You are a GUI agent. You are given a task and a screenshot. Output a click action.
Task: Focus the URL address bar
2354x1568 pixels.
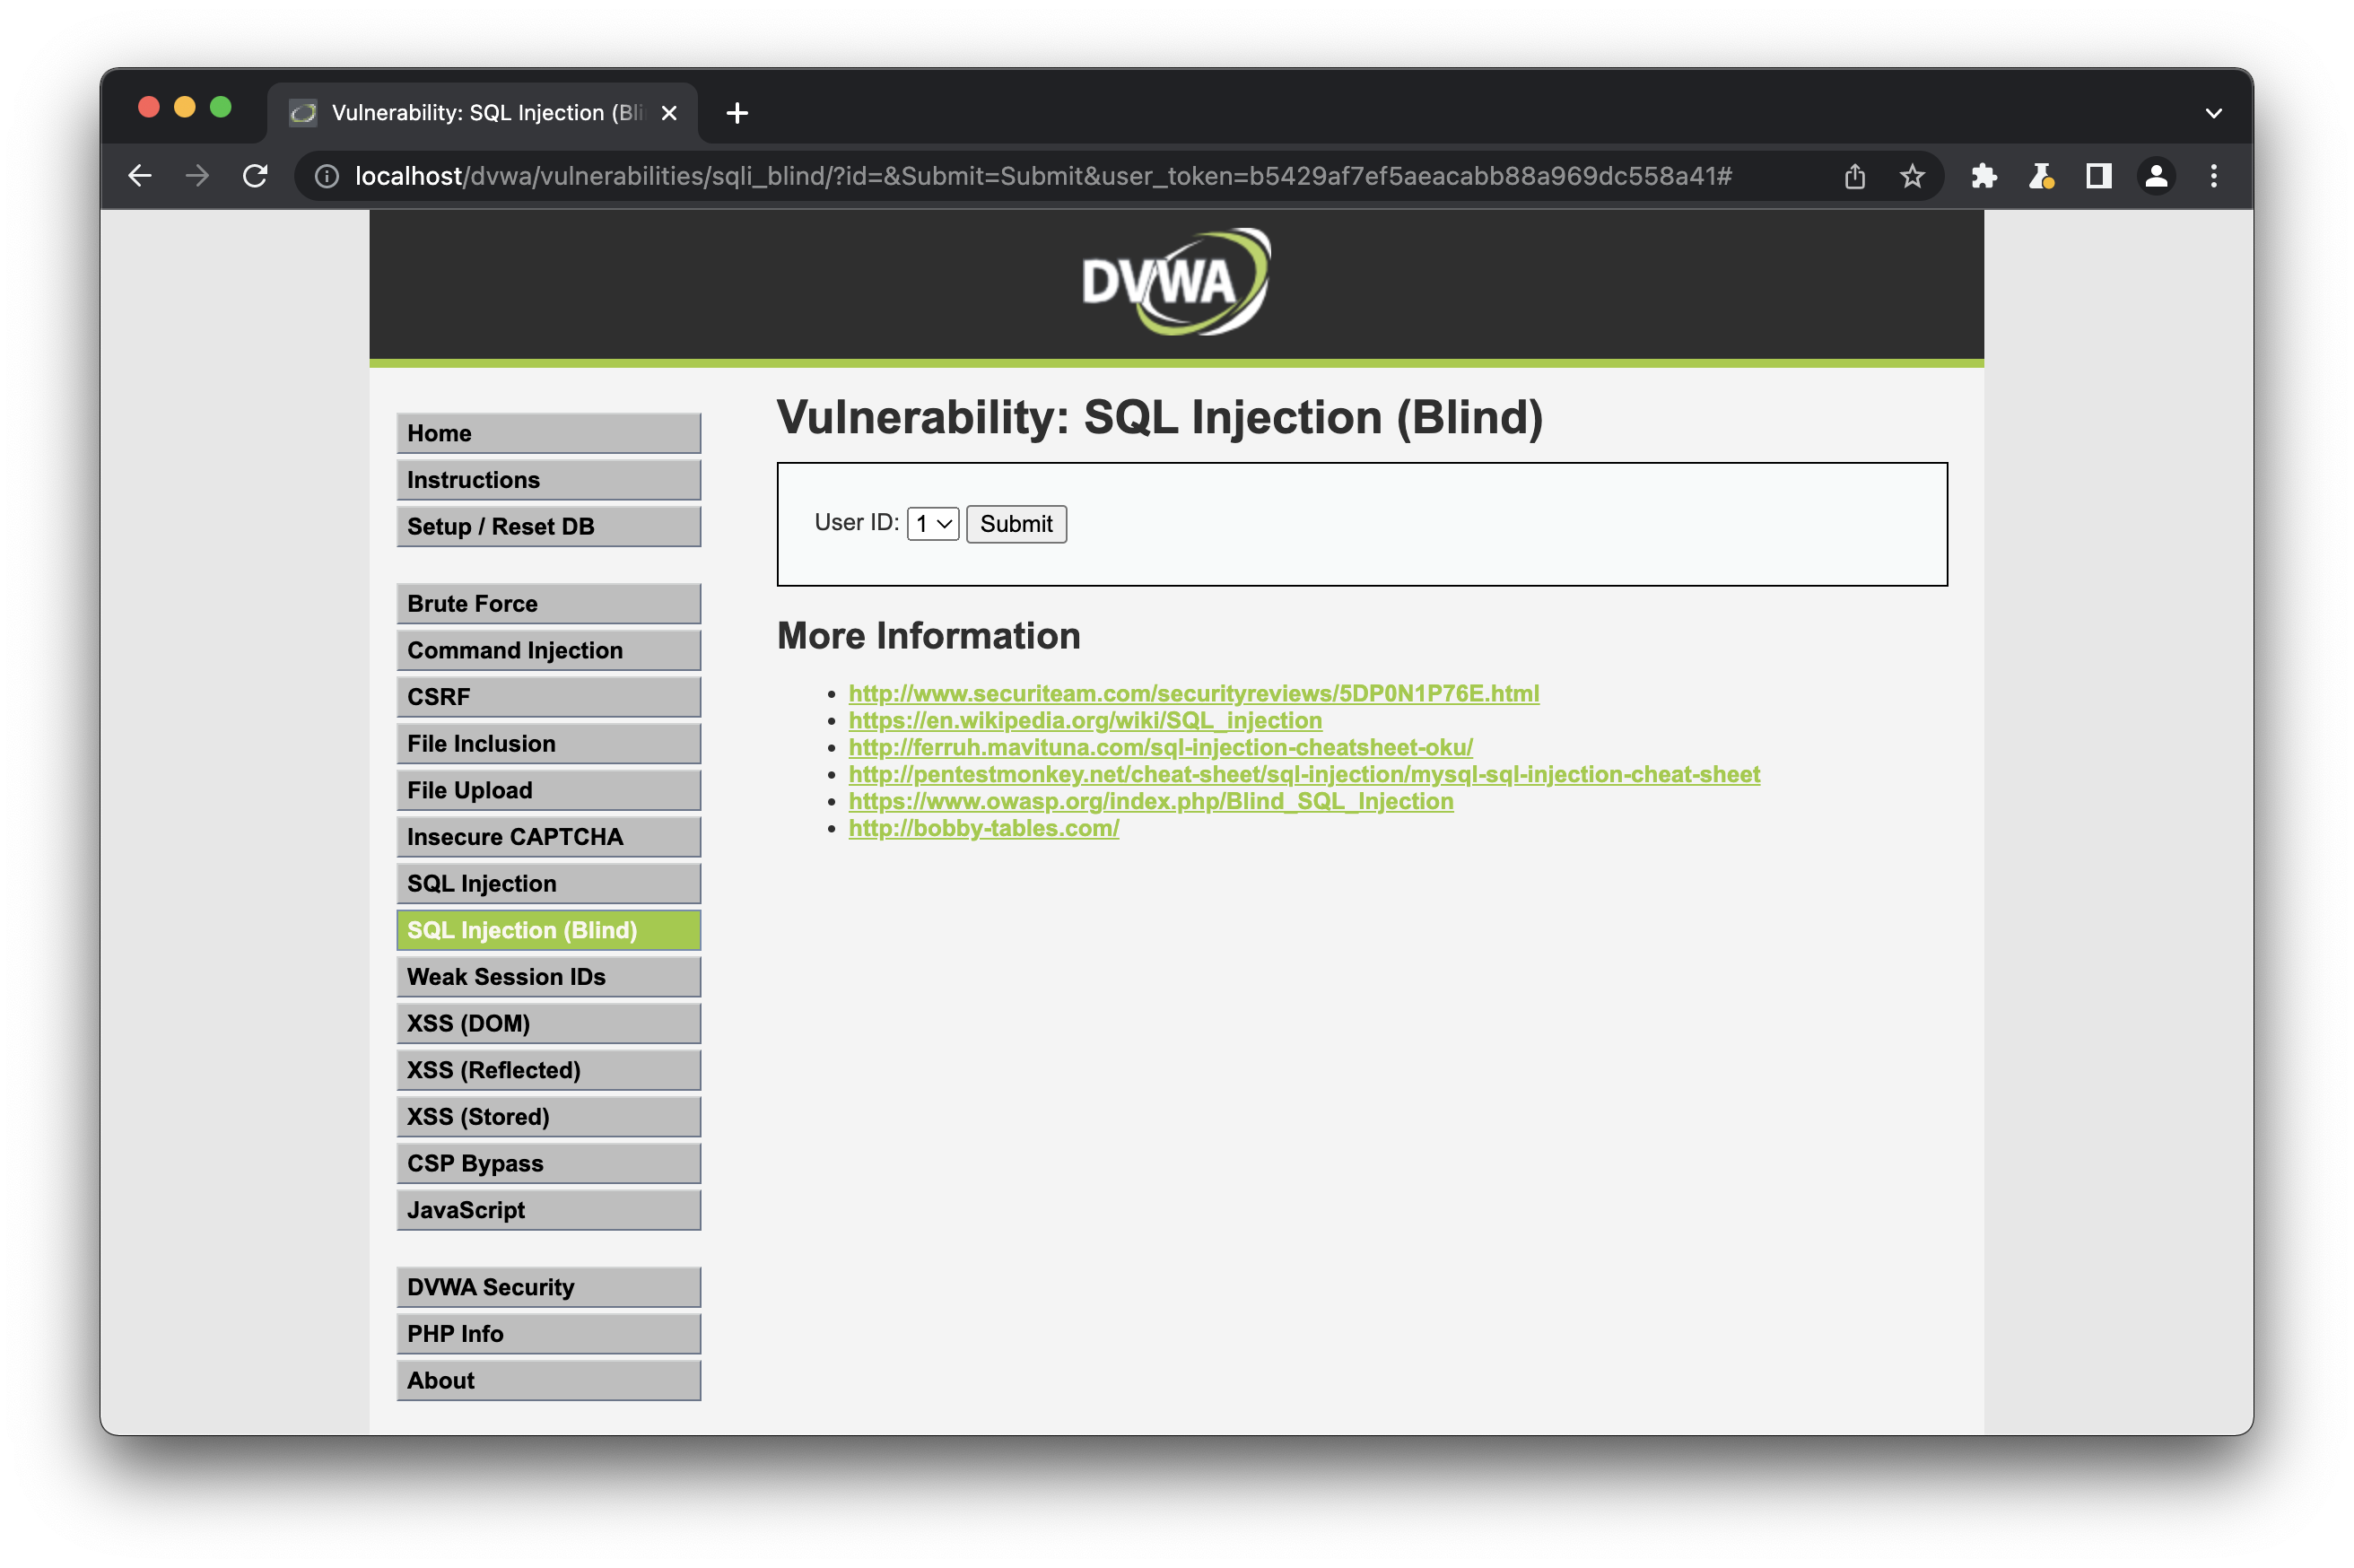click(1042, 176)
